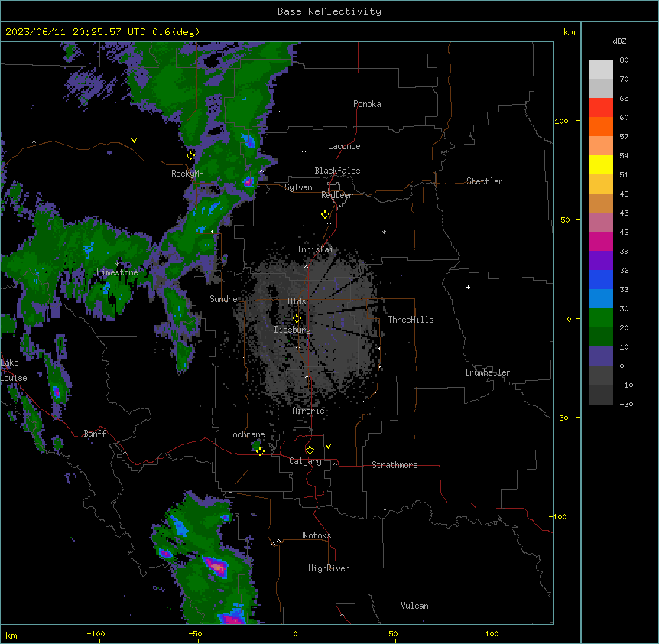Click the yellow diamond marker at Olds

(297, 318)
